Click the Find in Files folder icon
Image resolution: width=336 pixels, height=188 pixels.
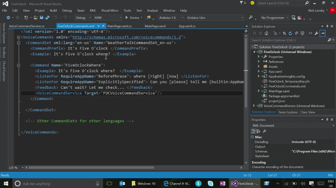pos(149,18)
